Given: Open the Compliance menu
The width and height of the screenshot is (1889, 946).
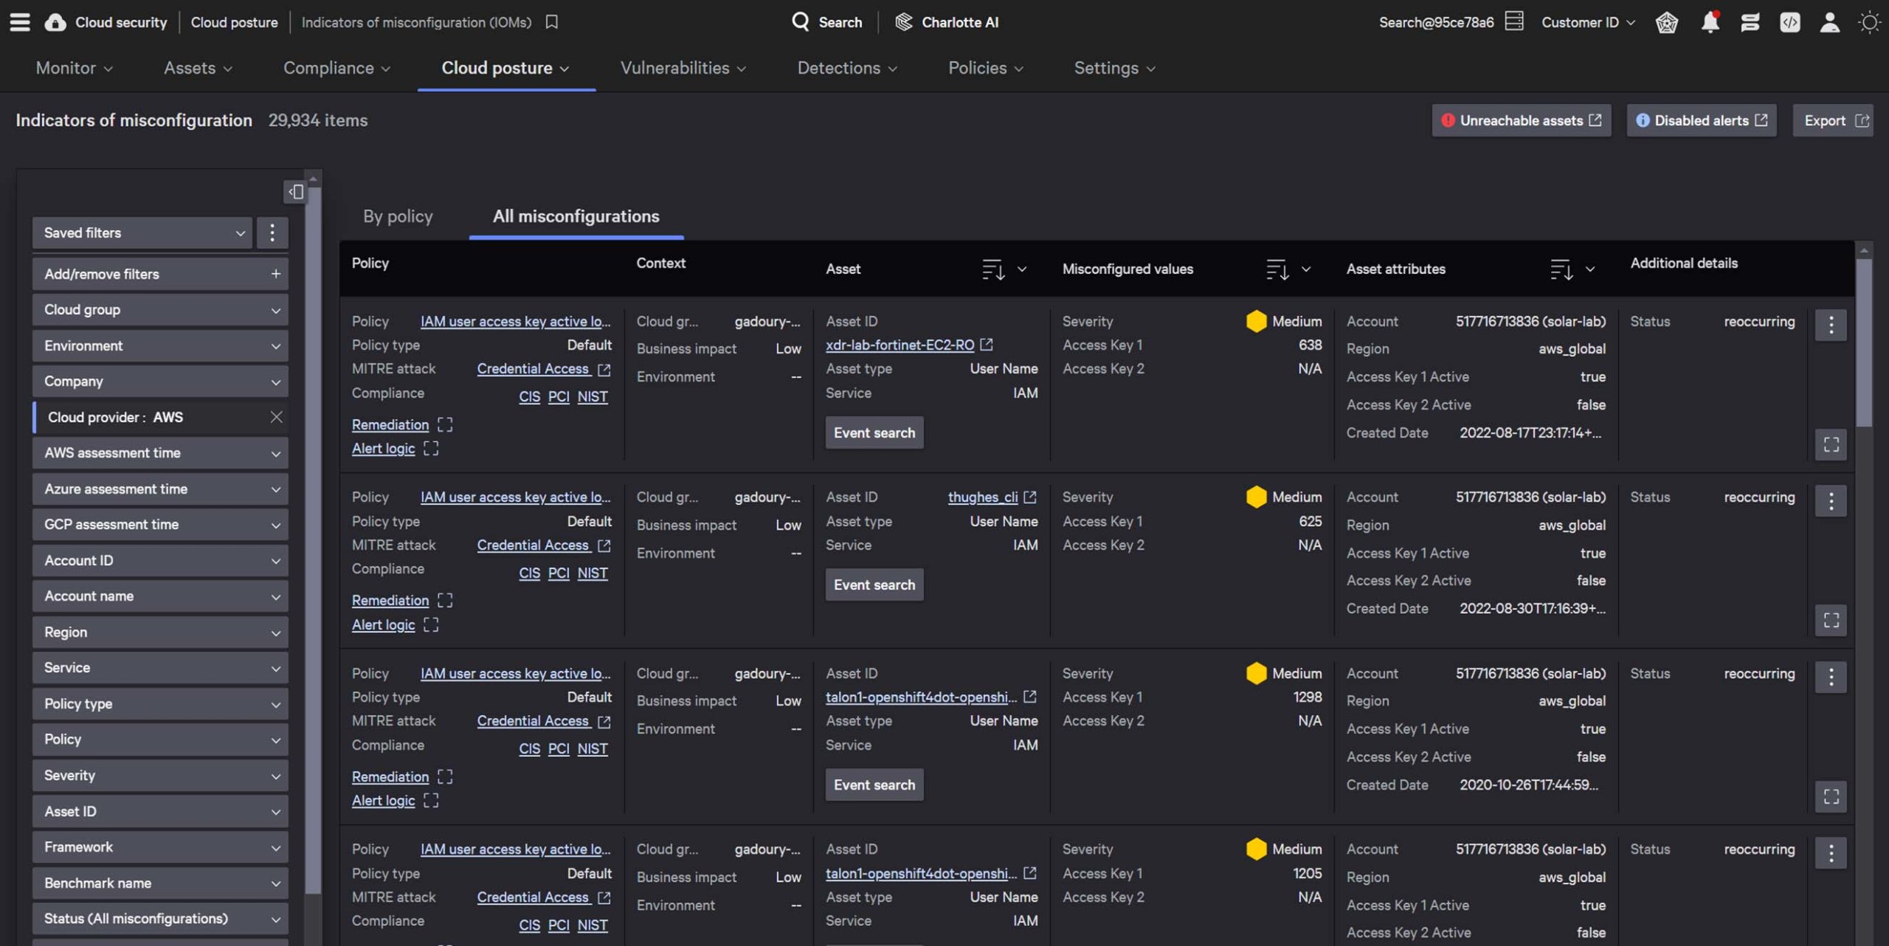Looking at the screenshot, I should pos(336,68).
